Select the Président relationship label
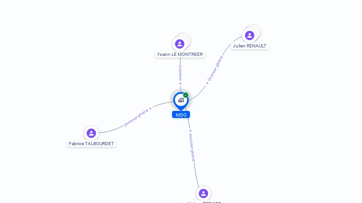The height and width of the screenshot is (203, 362). tap(181, 72)
